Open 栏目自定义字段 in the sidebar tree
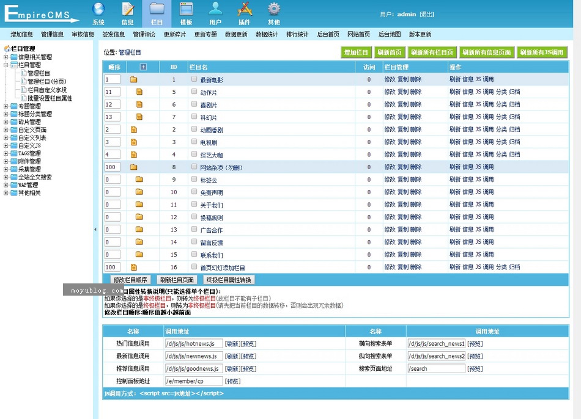This screenshot has height=419, width=581. pos(47,90)
